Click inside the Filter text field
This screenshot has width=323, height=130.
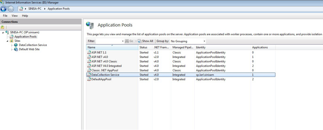[x=109, y=41]
